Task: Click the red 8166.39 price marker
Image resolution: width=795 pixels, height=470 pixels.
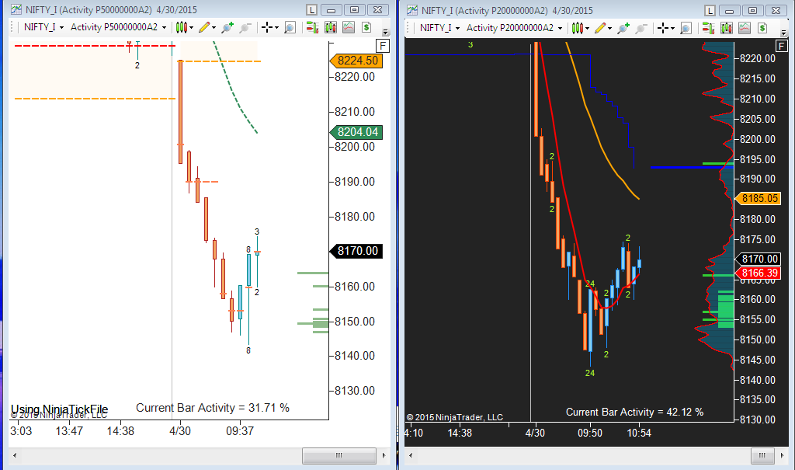Action: [758, 273]
